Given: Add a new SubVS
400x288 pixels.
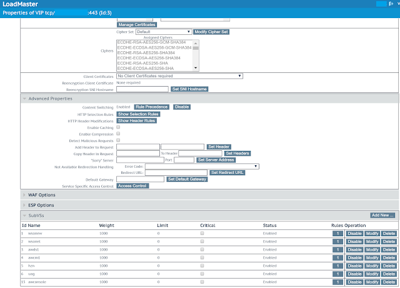Looking at the screenshot, I should click(x=382, y=215).
